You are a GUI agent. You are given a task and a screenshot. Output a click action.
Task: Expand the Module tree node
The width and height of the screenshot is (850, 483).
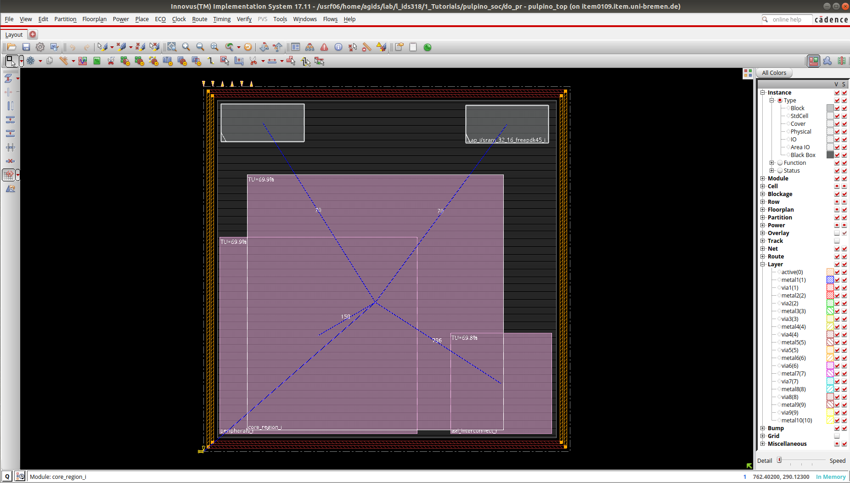click(763, 178)
